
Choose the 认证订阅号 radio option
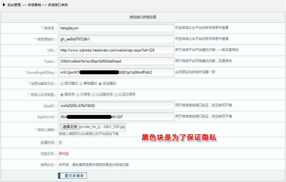point(116,95)
